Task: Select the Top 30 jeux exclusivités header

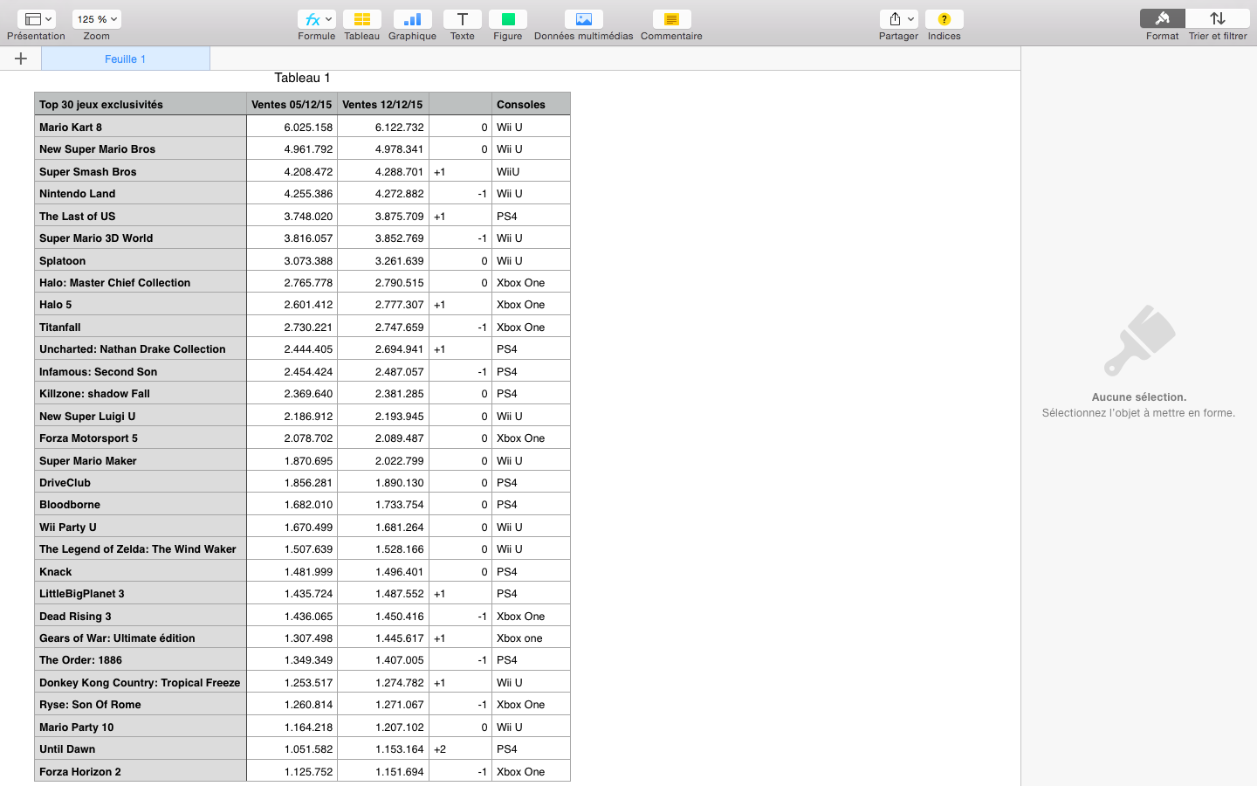Action: pos(141,104)
